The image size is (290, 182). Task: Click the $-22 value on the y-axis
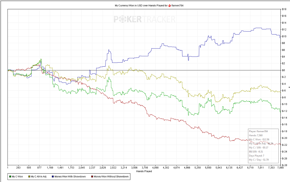284,145
